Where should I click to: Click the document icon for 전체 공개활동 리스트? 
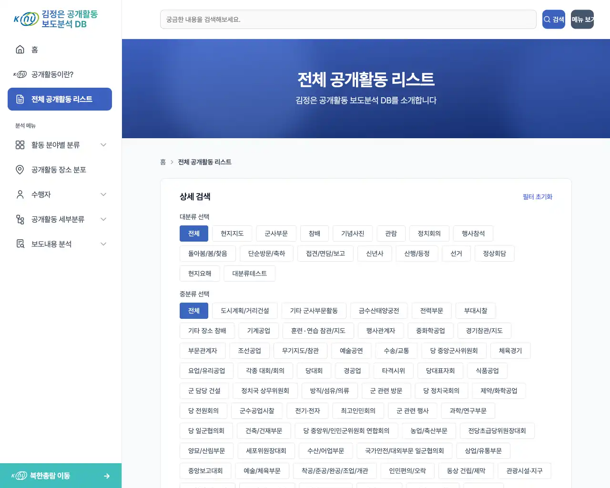[20, 99]
